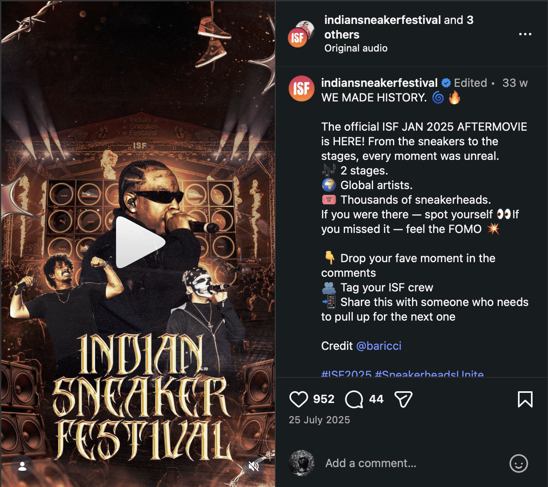
Task: Open the emoji picker smiley icon
Action: 519,463
